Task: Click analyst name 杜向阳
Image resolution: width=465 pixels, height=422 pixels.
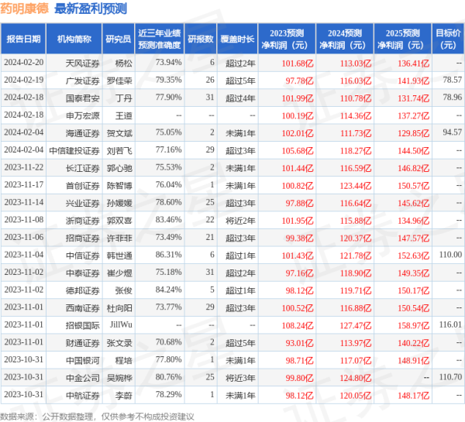Action: click(x=119, y=308)
